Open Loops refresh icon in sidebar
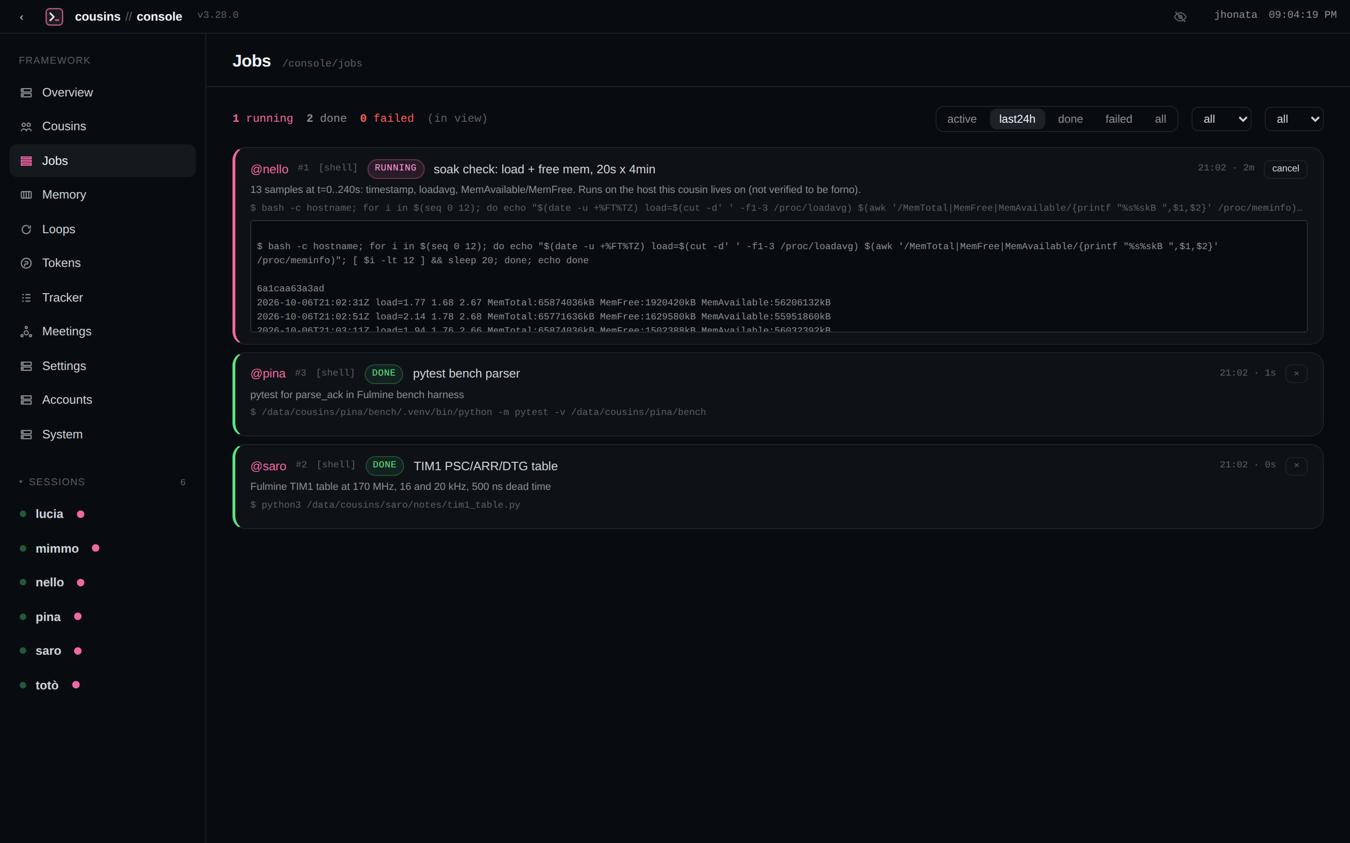The image size is (1350, 843). (26, 229)
